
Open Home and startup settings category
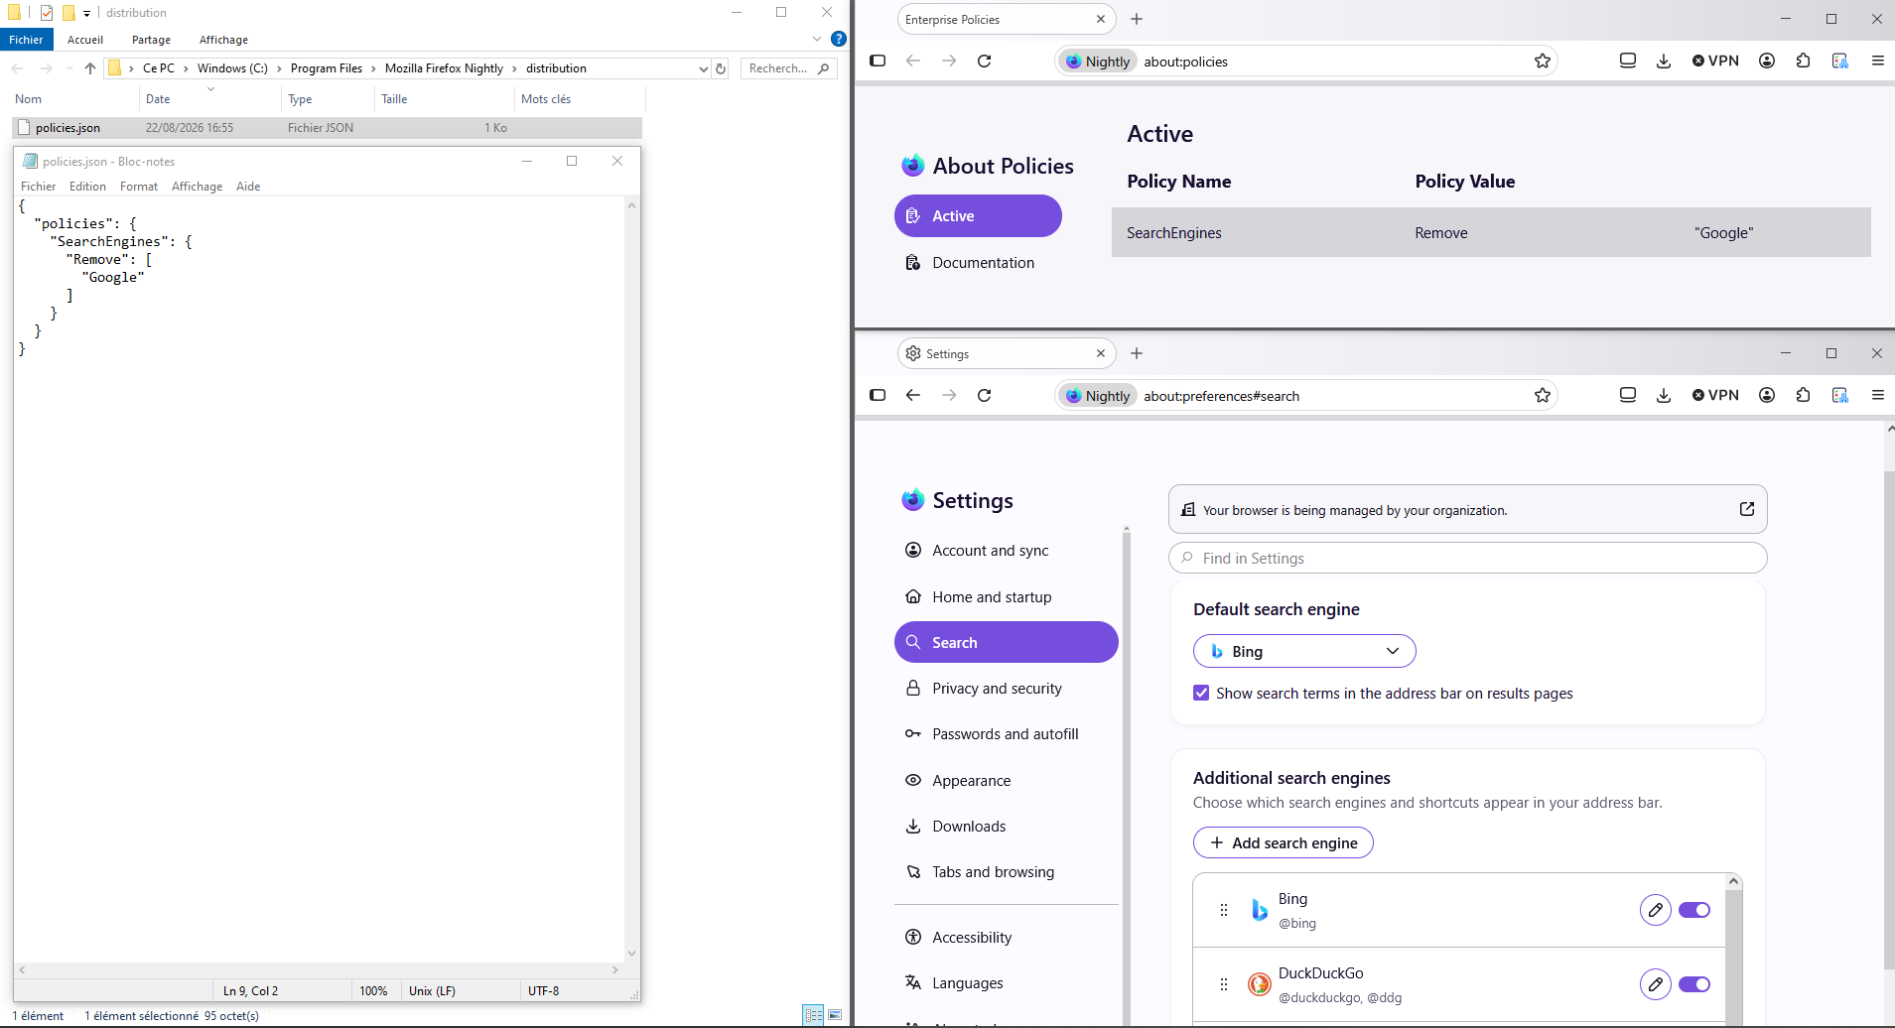pyautogui.click(x=1006, y=596)
